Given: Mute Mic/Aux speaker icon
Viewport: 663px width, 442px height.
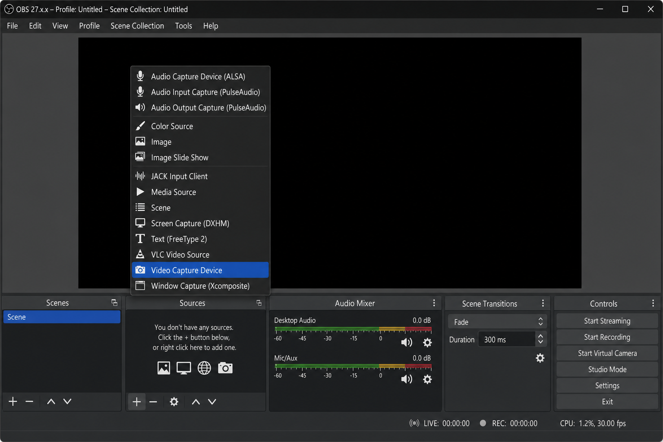Looking at the screenshot, I should coord(407,379).
